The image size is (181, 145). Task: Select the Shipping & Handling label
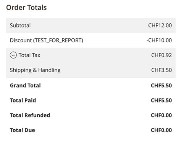pyautogui.click(x=35, y=70)
